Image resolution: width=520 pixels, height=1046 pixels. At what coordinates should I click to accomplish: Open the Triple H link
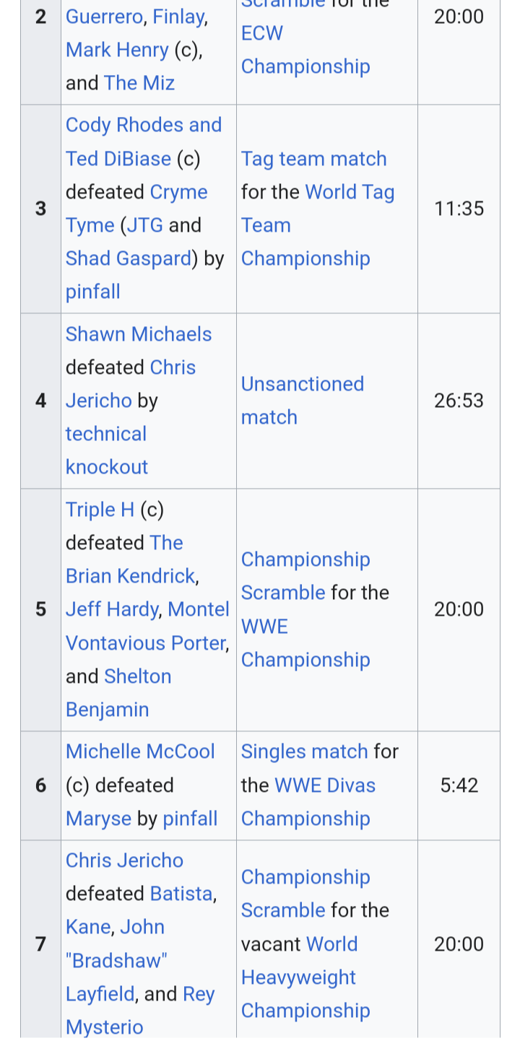pos(100,510)
